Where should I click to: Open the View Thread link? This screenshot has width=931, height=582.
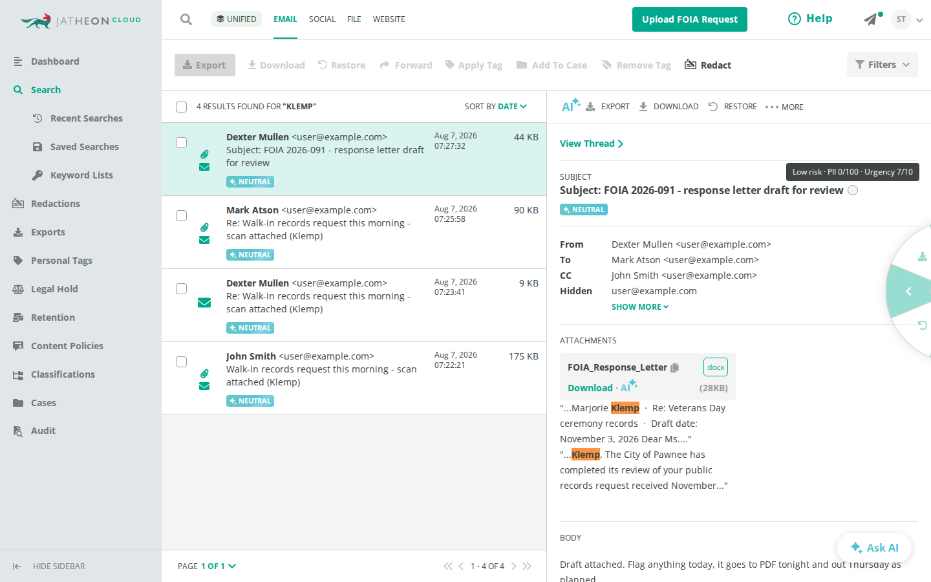coord(592,144)
